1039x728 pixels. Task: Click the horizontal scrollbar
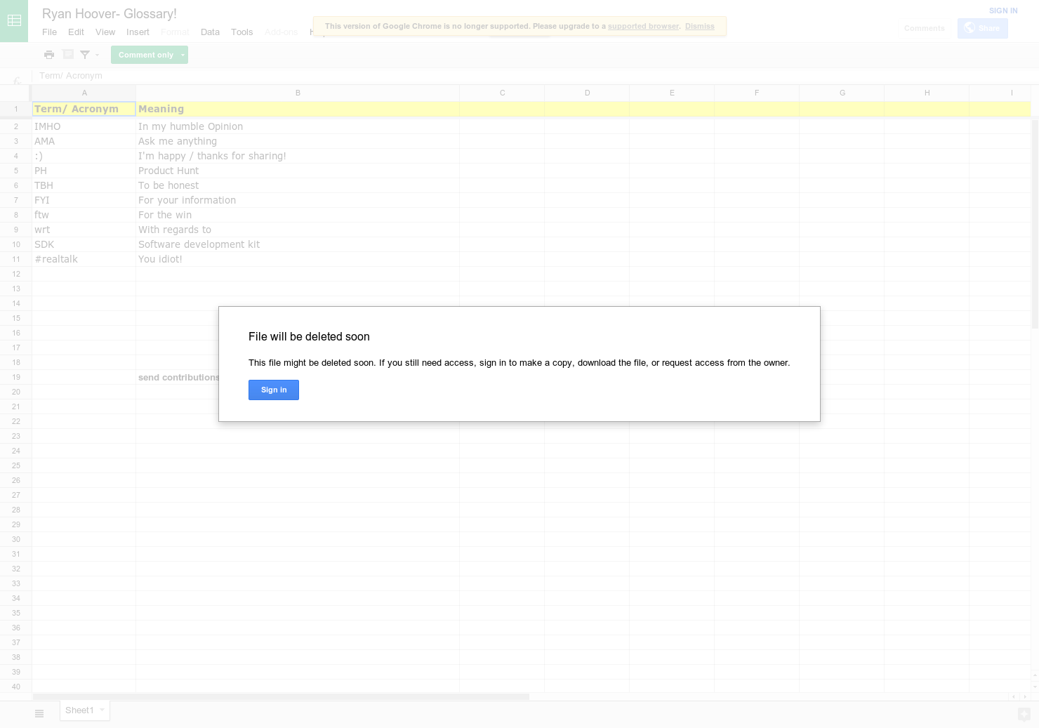pos(281,696)
